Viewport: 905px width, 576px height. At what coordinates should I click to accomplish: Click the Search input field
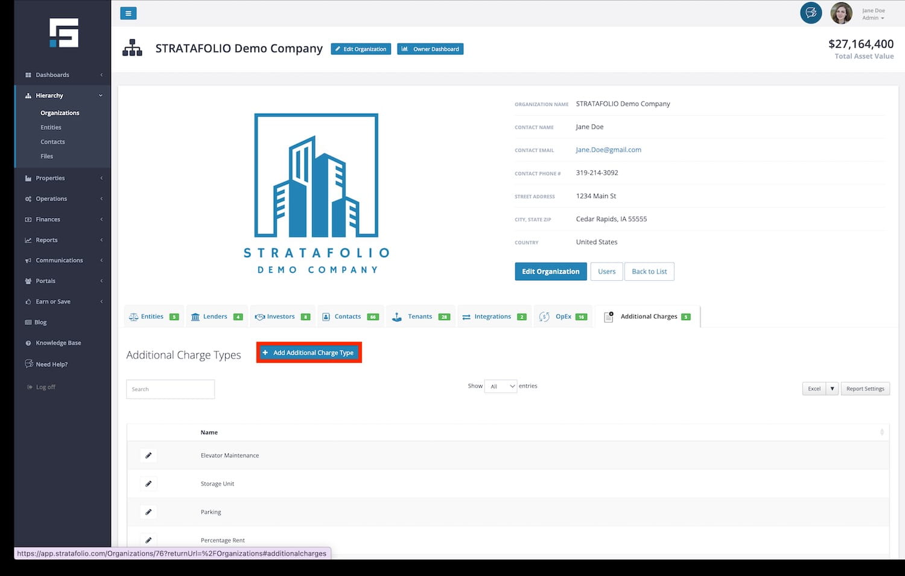point(170,389)
